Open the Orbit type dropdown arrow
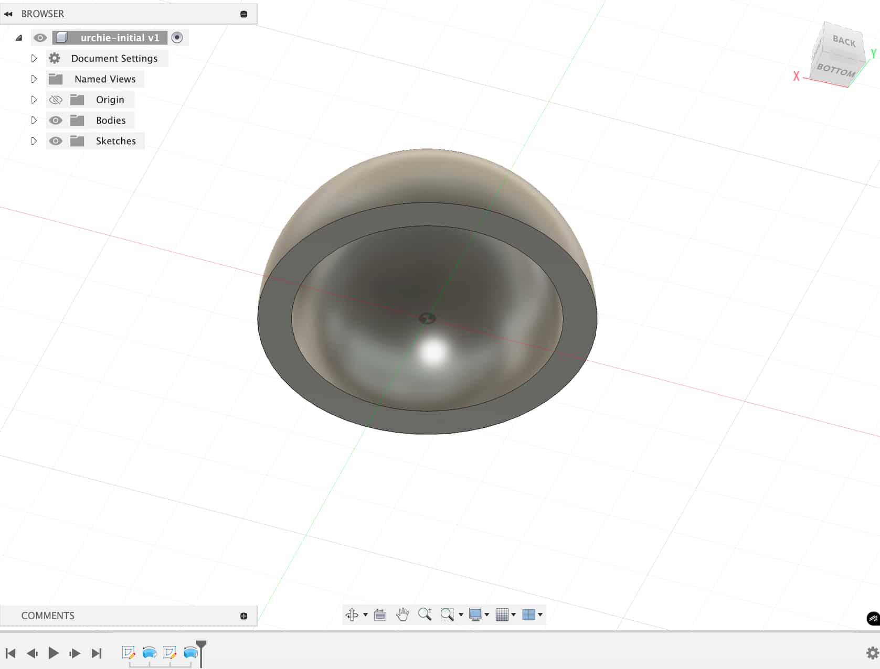The width and height of the screenshot is (880, 669). (x=365, y=614)
